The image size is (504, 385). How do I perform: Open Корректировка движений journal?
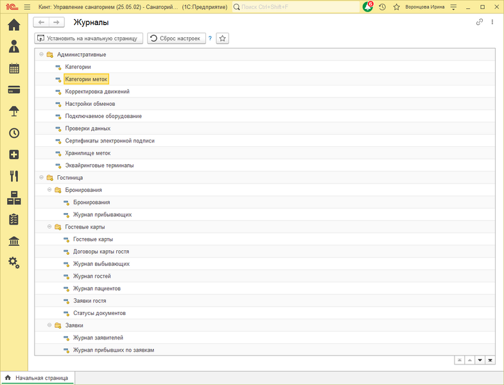tap(97, 92)
